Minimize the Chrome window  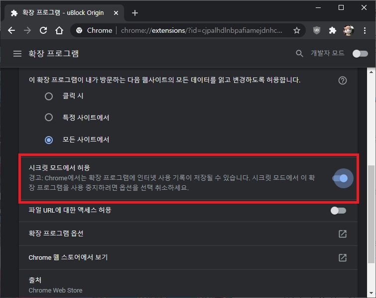pyautogui.click(x=318, y=7)
